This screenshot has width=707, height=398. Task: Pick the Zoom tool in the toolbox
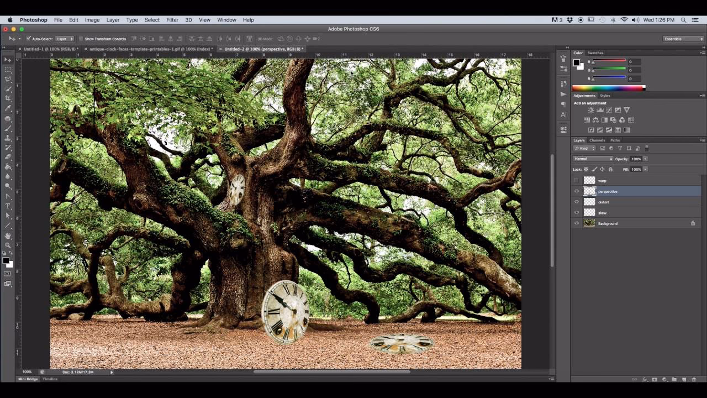pos(8,245)
